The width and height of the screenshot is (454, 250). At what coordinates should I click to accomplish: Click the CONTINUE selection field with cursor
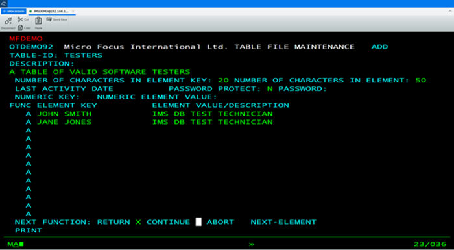pos(198,222)
